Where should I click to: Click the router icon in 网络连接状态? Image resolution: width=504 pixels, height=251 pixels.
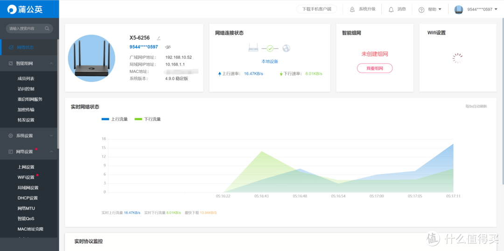pos(253,48)
